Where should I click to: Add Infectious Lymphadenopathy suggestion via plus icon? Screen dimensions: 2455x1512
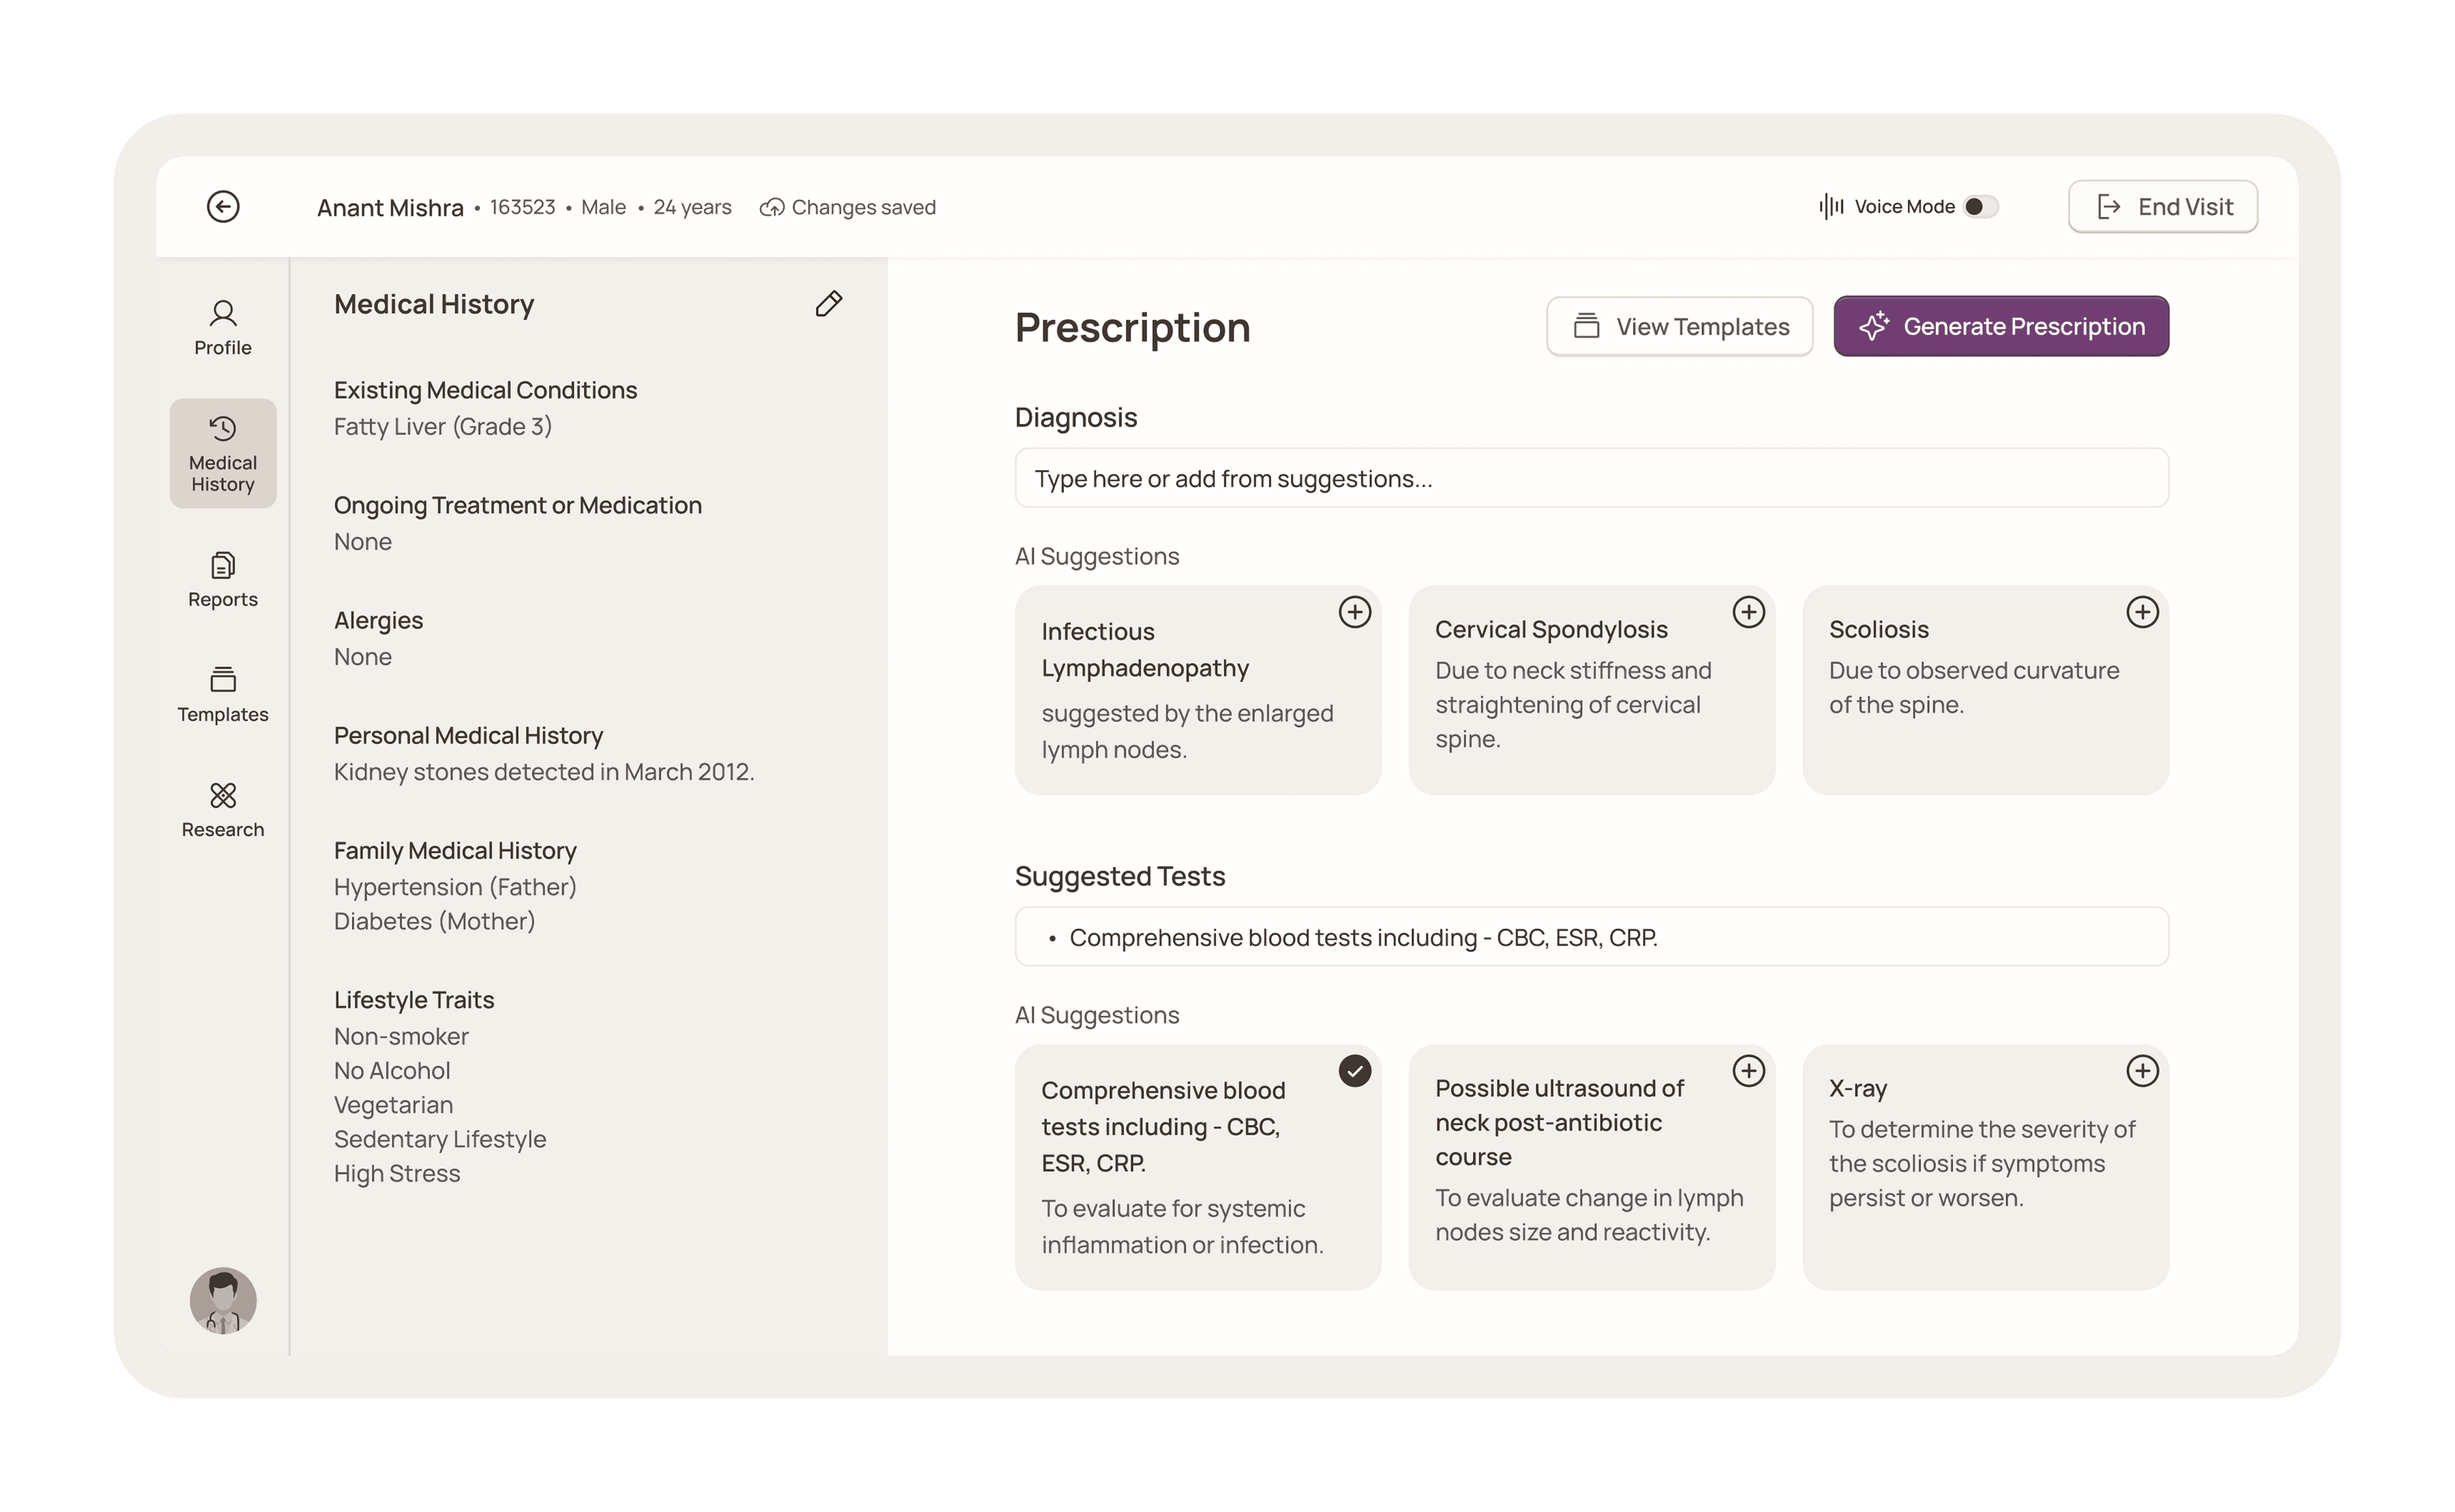pyautogui.click(x=1355, y=612)
